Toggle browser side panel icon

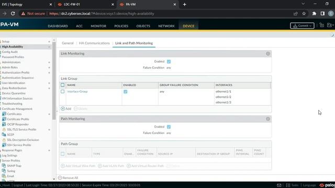click(x=322, y=14)
